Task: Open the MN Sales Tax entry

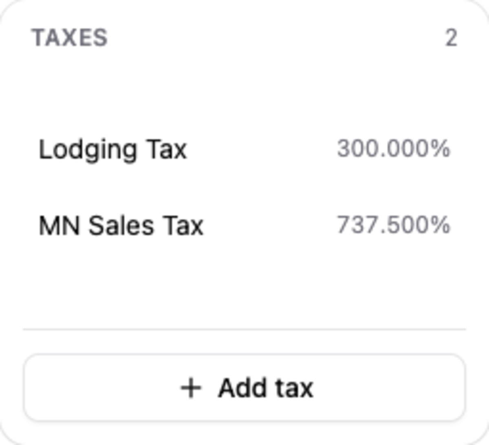Action: pyautogui.click(x=244, y=225)
